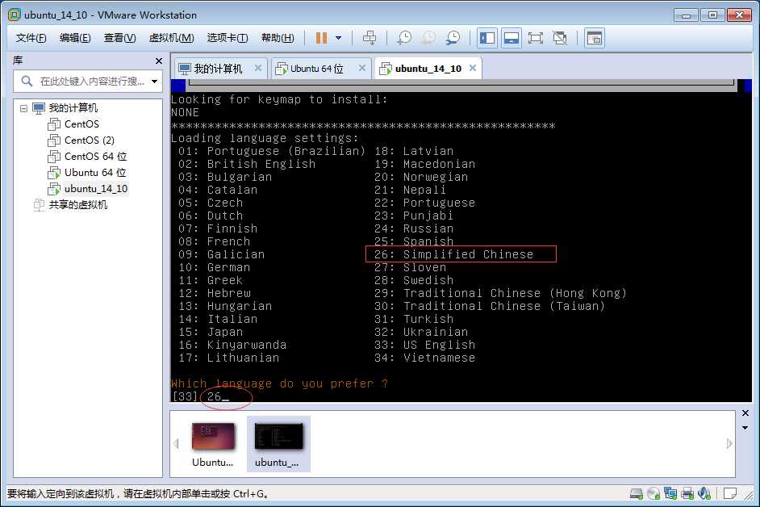
Task: Click the CD/DVD status bar icon
Action: pyautogui.click(x=654, y=494)
